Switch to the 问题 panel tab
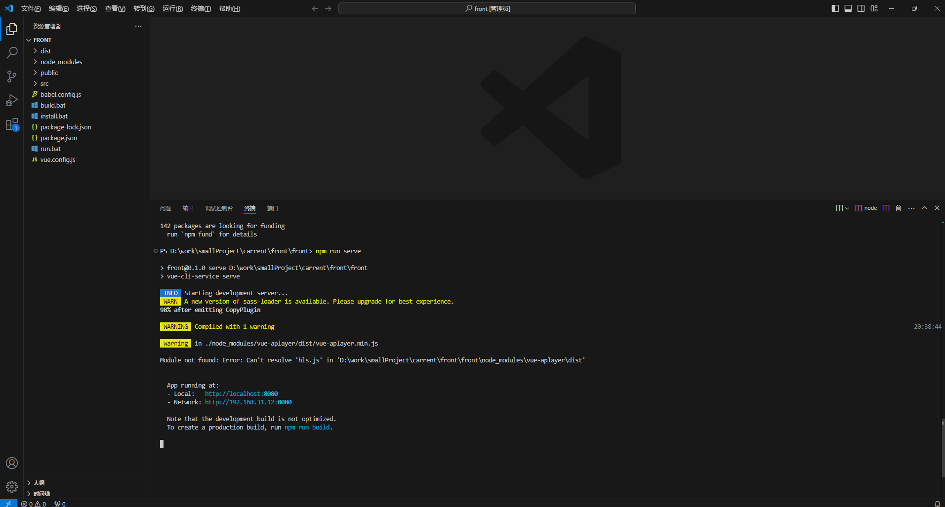The image size is (945, 507). pyautogui.click(x=165, y=208)
